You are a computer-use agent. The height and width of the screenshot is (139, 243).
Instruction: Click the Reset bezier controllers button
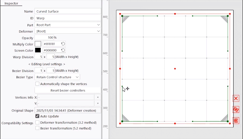pyautogui.click(x=68, y=90)
